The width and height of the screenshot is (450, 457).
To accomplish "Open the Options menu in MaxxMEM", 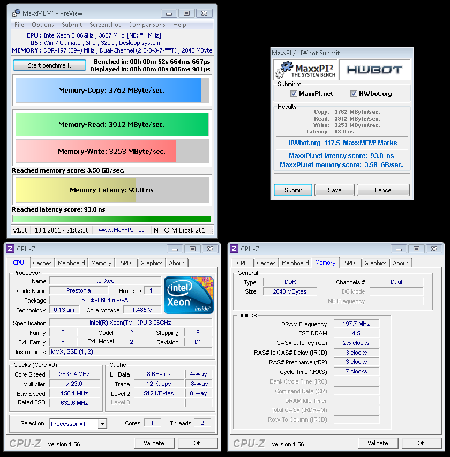I will point(43,25).
